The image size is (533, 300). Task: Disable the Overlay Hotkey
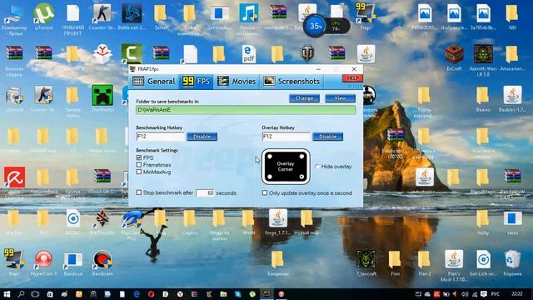[327, 137]
